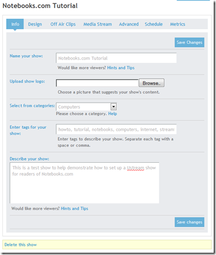Select the Advanced tab
The image size is (216, 255).
129,24
